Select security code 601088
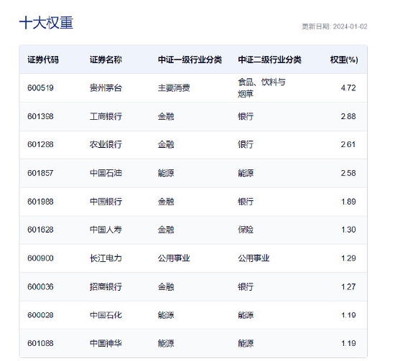The image size is (395, 361). (x=40, y=343)
